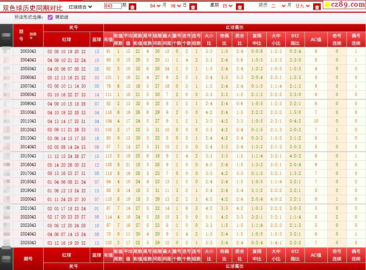Click period number 2003043 in the first row
The height and width of the screenshot is (270, 366).
coord(28,51)
